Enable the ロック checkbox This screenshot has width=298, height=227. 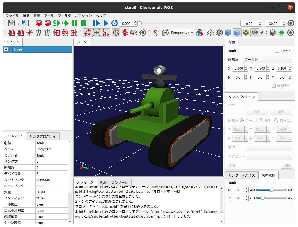click(x=277, y=51)
